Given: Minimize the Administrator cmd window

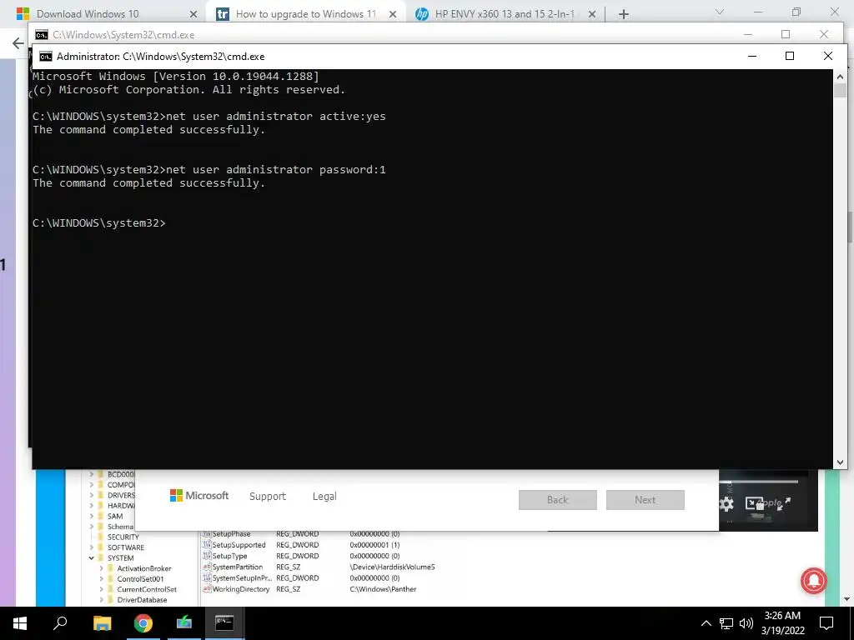Looking at the screenshot, I should [x=752, y=56].
